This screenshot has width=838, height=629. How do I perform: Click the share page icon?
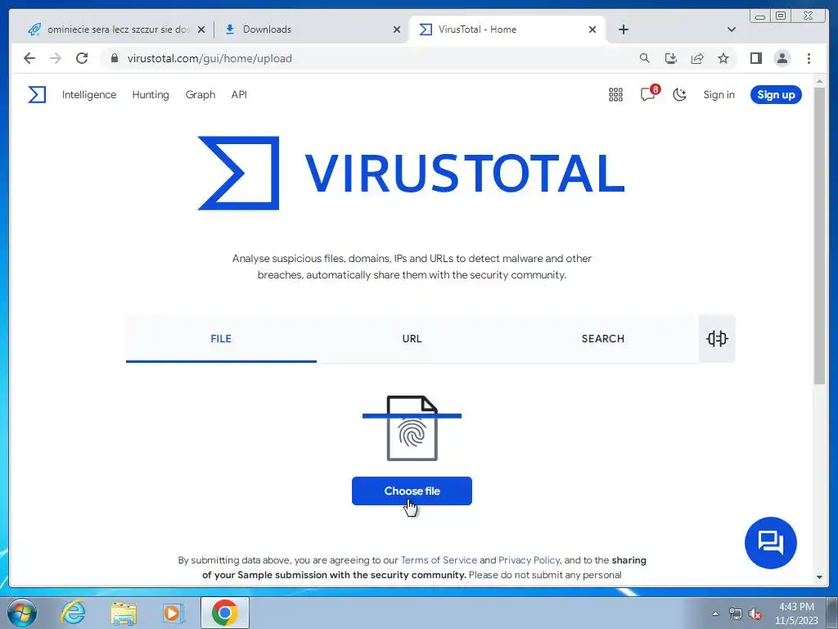click(697, 58)
